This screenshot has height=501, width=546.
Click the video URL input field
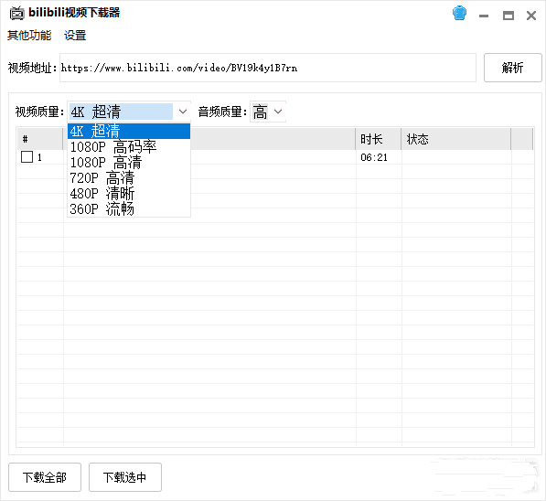pyautogui.click(x=267, y=68)
